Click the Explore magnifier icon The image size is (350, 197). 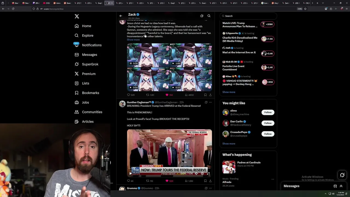coord(77,36)
